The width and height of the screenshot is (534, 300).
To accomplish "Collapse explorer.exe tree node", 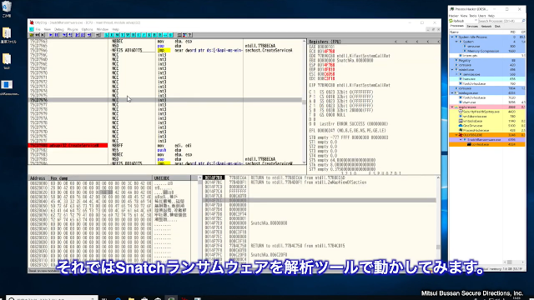I will (452, 107).
